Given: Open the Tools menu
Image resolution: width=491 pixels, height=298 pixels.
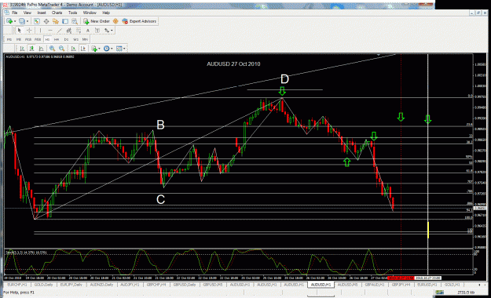Looking at the screenshot, I should 72,13.
